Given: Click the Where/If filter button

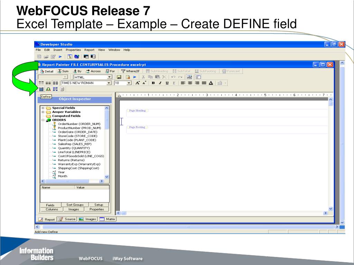Looking at the screenshot, I should (130, 71).
